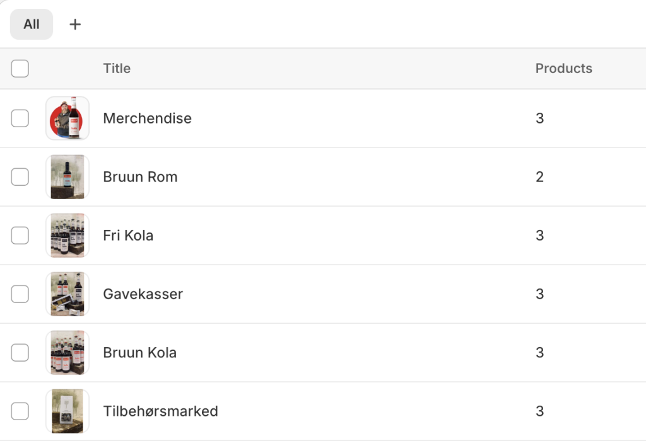Viewport: 646px width, 441px height.
Task: Open the Fri Kola bottles thumbnail
Action: coord(68,236)
